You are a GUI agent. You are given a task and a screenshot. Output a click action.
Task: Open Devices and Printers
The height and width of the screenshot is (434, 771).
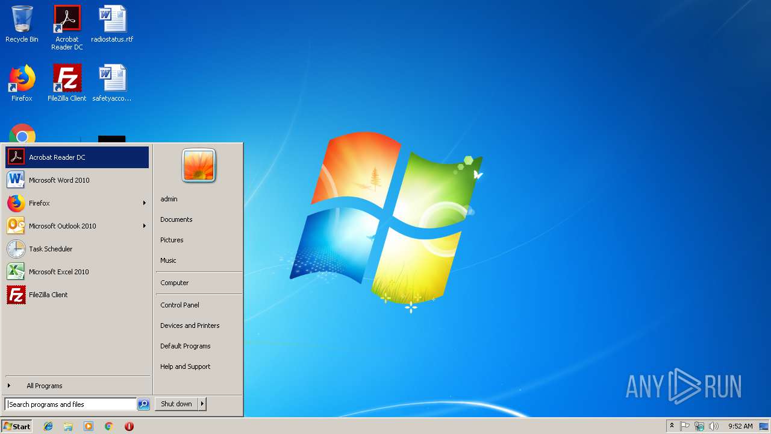[x=199, y=325]
